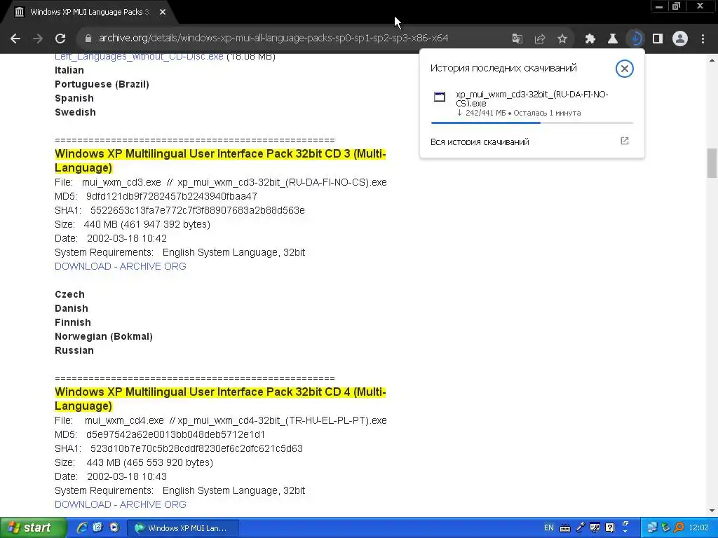
Task: Click the network connection tray icon
Action: coord(652,528)
